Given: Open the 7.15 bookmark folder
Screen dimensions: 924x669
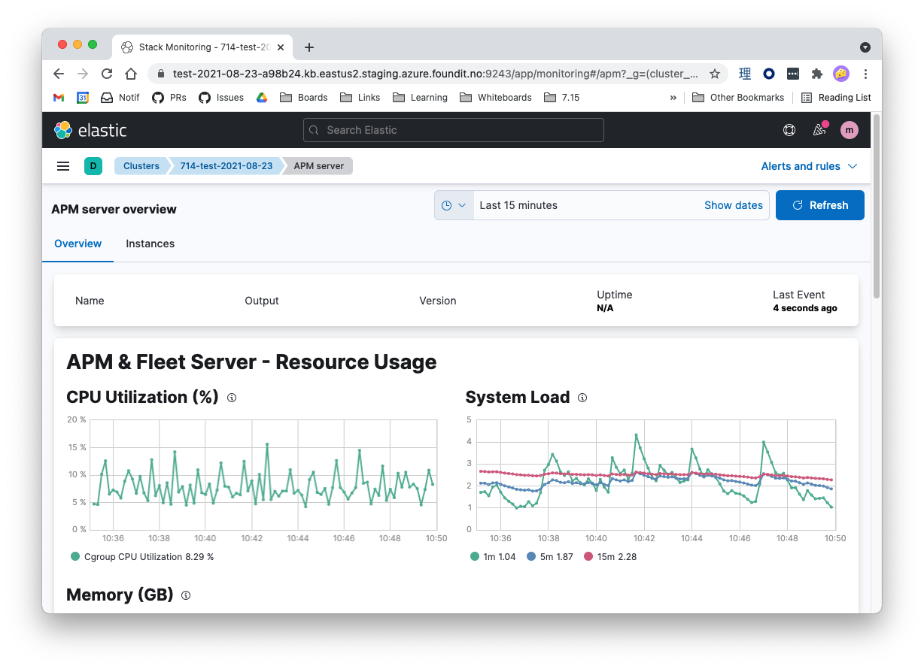Looking at the screenshot, I should (561, 98).
